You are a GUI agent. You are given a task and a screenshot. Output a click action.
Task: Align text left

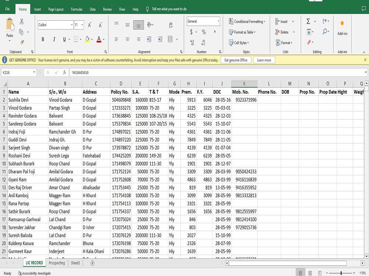[x=116, y=39]
